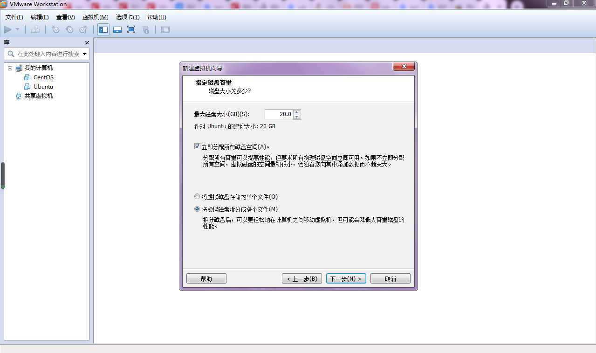
Task: Click the 共享虚拟机 icon in the tree
Action: point(19,96)
